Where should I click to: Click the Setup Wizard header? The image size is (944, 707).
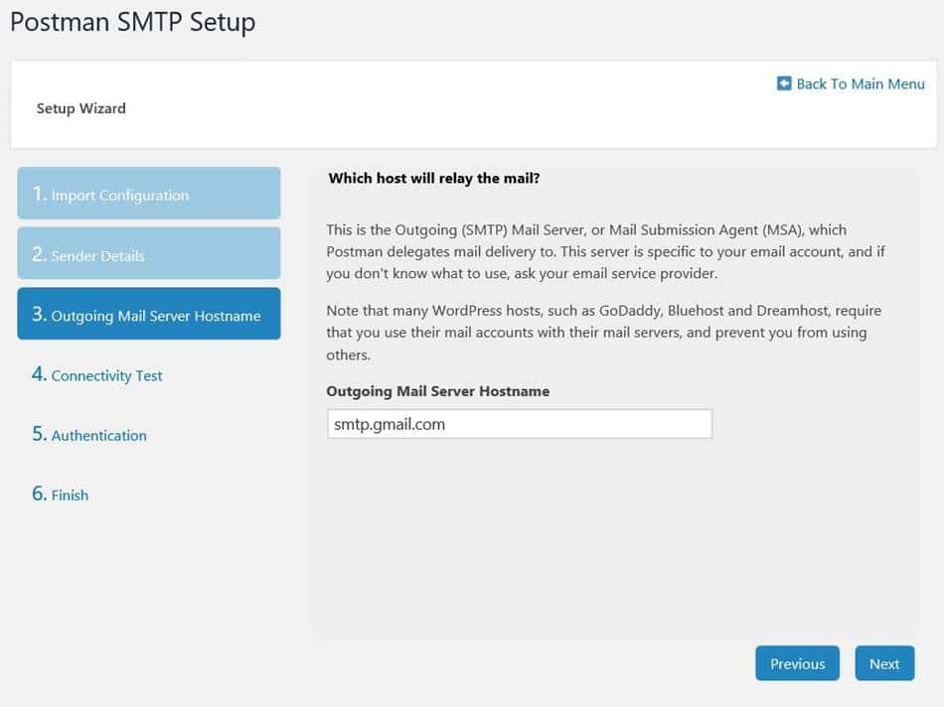click(x=80, y=108)
